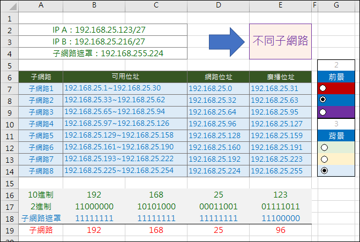Click the red result value 96

[x=280, y=230]
